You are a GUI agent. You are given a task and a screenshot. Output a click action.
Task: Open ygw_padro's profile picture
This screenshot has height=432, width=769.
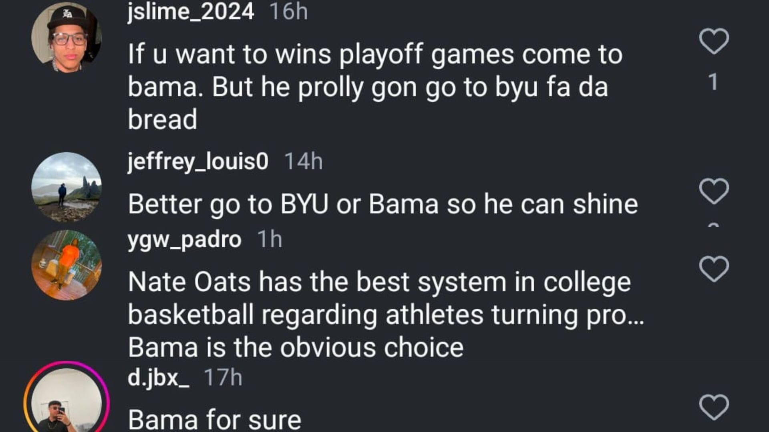(x=66, y=265)
